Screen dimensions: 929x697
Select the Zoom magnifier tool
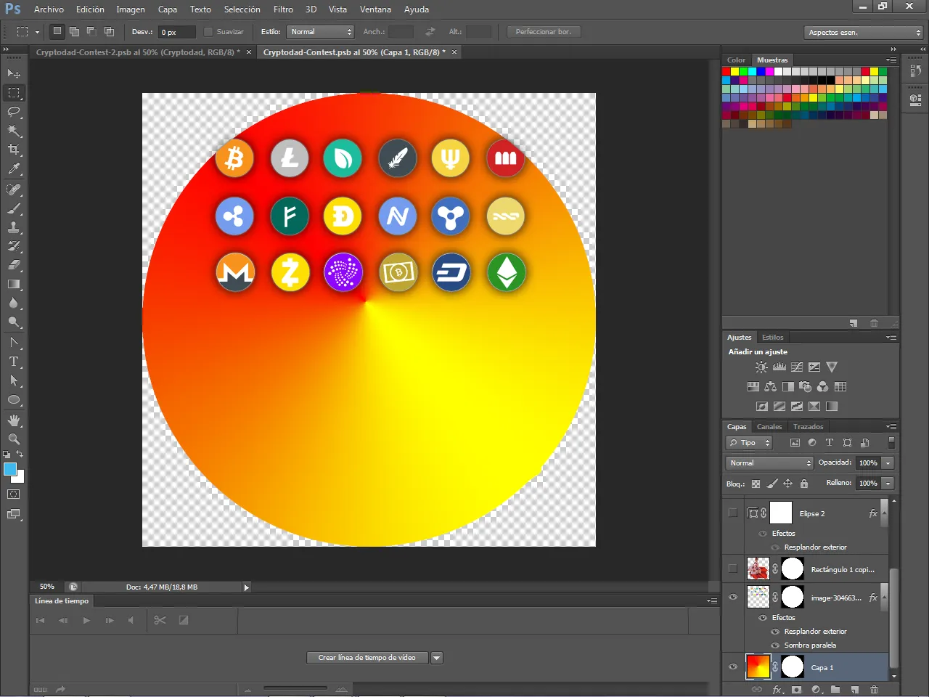[x=14, y=439]
